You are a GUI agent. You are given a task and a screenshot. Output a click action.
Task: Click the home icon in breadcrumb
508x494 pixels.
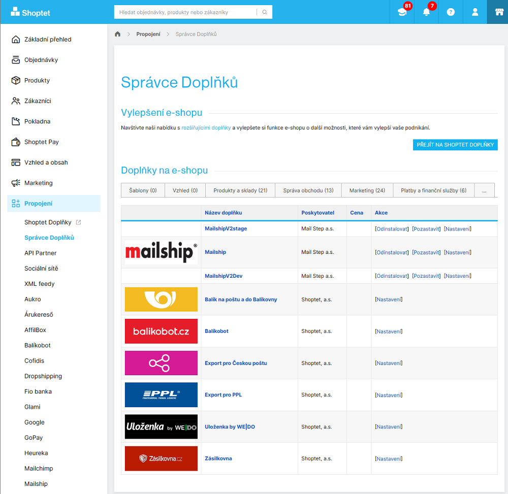(118, 34)
